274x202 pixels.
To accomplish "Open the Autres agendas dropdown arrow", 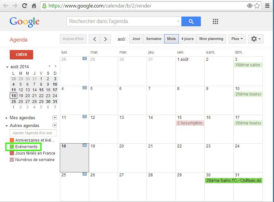I will click(55, 125).
